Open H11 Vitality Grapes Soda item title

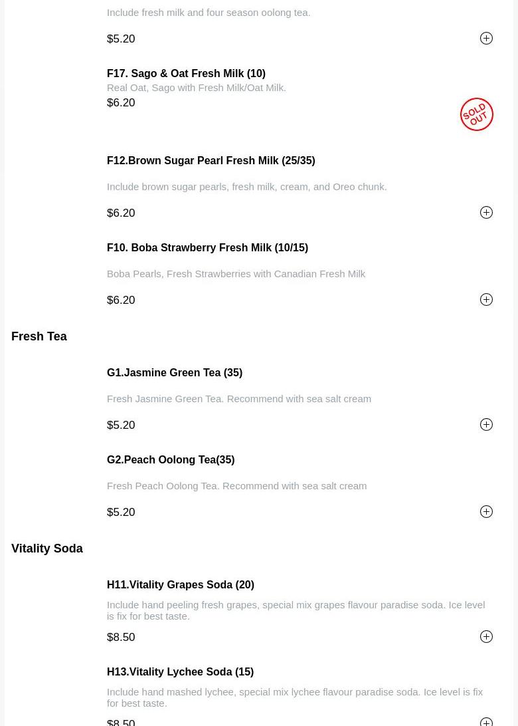[181, 585]
